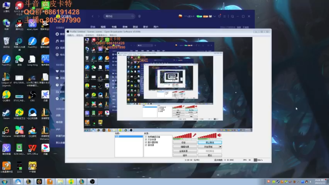
Task: Mute the microphone icon in OBS
Action: click(195, 135)
